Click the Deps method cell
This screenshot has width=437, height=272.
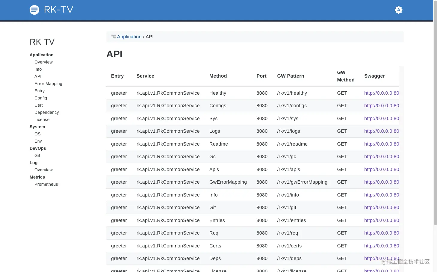tap(215, 259)
